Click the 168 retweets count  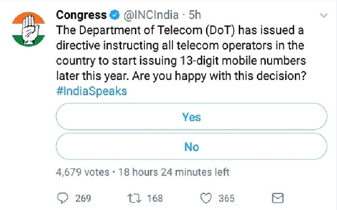point(154,198)
